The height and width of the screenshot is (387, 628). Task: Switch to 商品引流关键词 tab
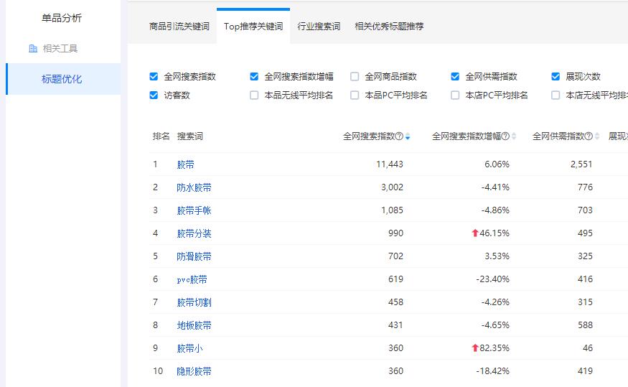179,27
